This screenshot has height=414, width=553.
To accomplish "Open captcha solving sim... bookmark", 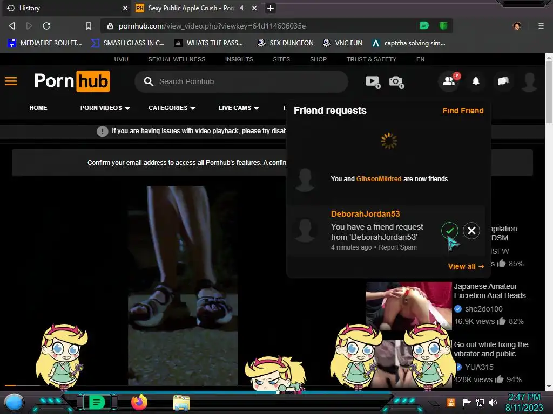I will click(x=409, y=43).
